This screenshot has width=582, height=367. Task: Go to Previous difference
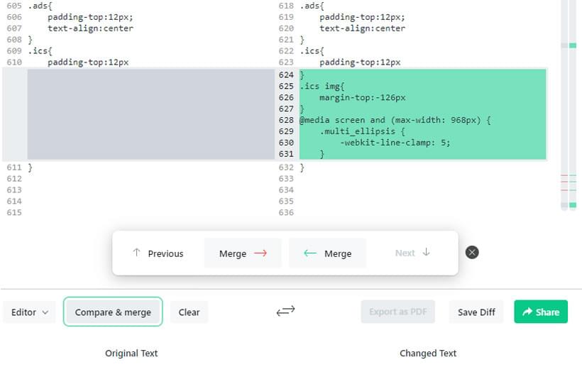[158, 253]
